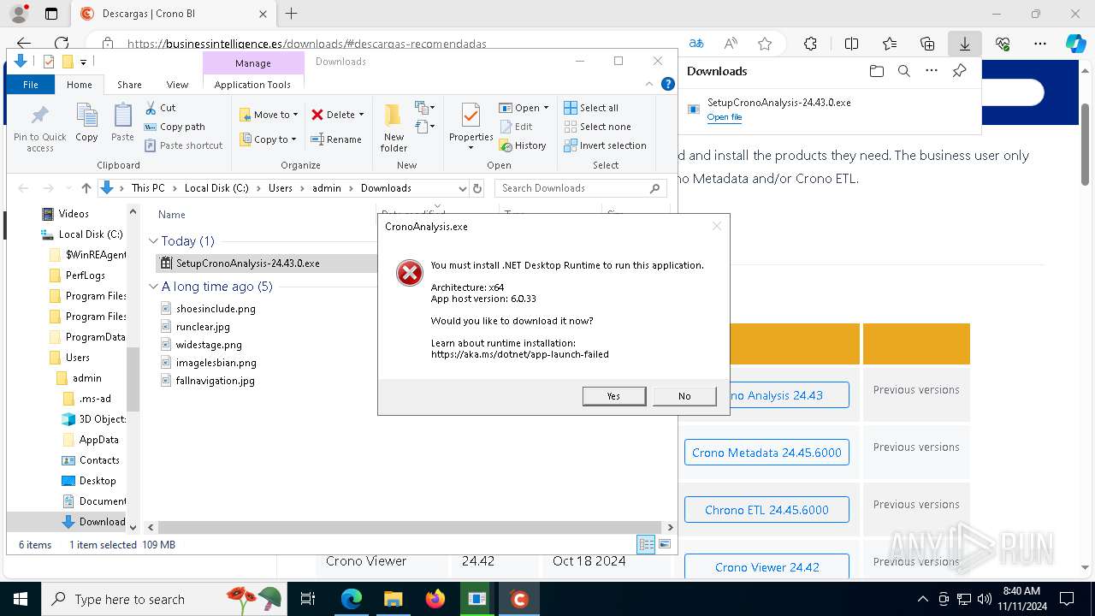Pin the Edge Downloads panel
1095x616 pixels.
959,71
